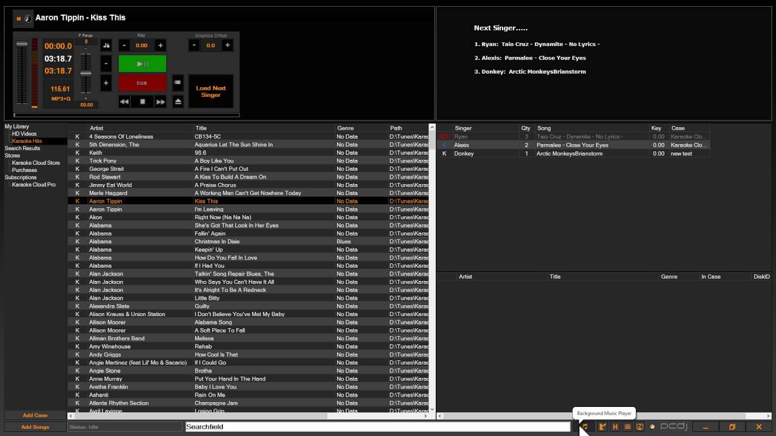Sort the song library by the Path column
The width and height of the screenshot is (776, 436).
click(409, 128)
